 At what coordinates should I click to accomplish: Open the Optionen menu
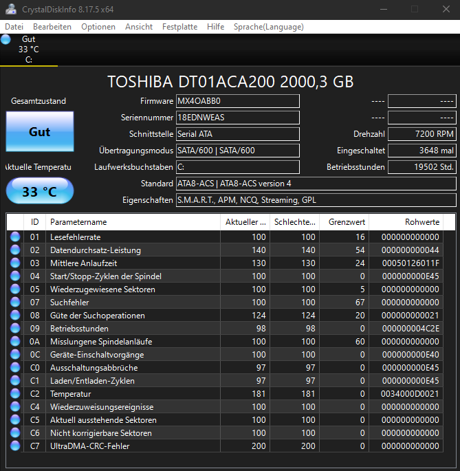(x=98, y=27)
